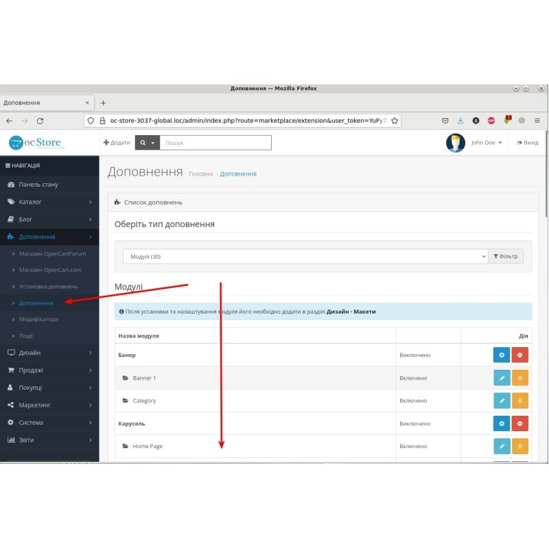
Task: Open search using the magnifier icon
Action: [141, 143]
